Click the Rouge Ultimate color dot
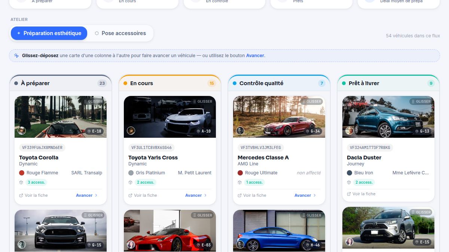This screenshot has width=449, height=252. point(240,173)
